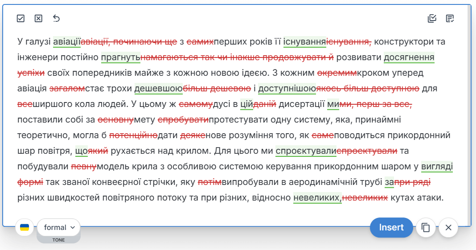Select the green suggestion "досягнення"

pyautogui.click(x=409, y=57)
